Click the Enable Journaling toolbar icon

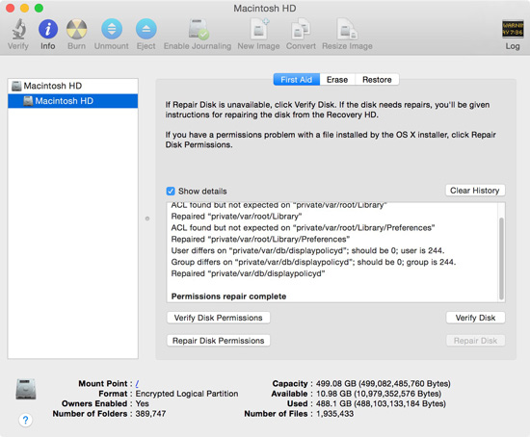199,30
